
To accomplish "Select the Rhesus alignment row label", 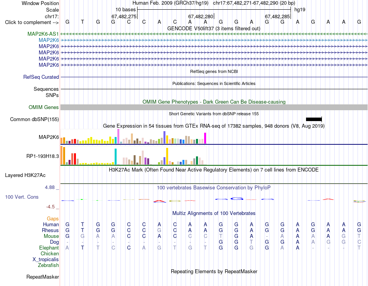I will click(x=50, y=230).
